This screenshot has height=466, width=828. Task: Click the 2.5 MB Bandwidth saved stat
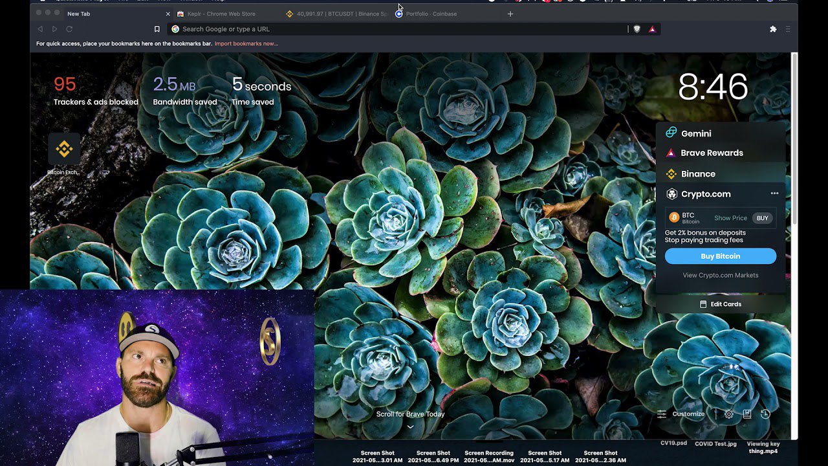pyautogui.click(x=185, y=91)
